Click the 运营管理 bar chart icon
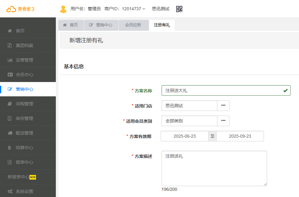The width and height of the screenshot is (299, 197). pos(10,60)
